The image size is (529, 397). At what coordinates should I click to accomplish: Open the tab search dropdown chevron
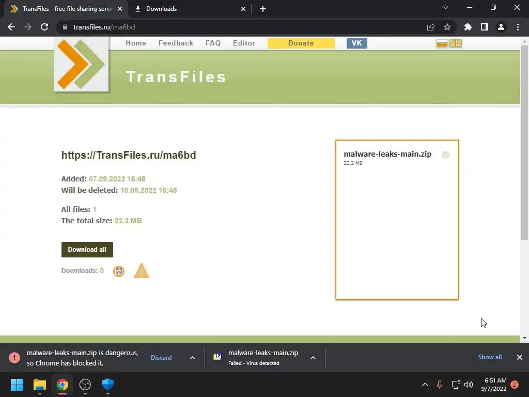tap(446, 7)
